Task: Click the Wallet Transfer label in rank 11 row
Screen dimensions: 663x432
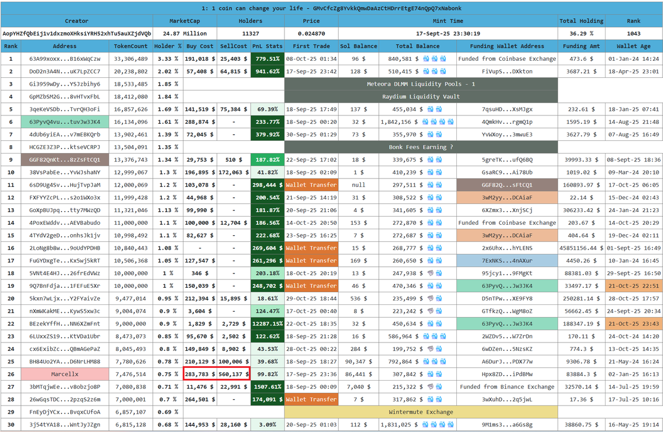Action: point(311,185)
